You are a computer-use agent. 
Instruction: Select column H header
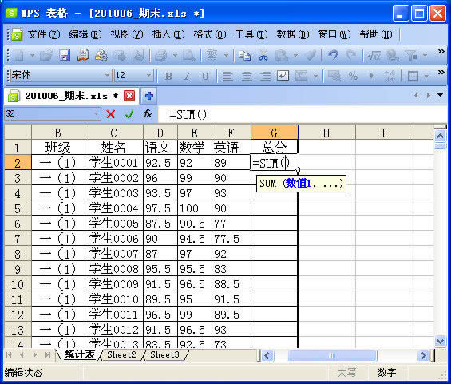coord(326,133)
